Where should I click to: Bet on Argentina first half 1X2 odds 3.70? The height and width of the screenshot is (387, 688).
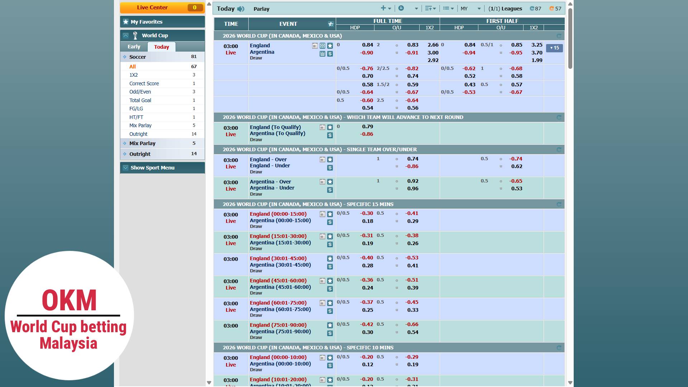point(537,53)
